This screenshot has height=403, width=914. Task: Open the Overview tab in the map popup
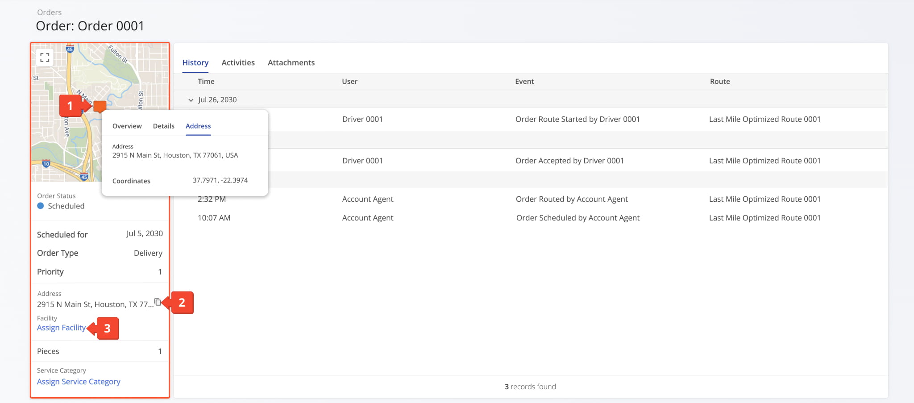click(127, 126)
